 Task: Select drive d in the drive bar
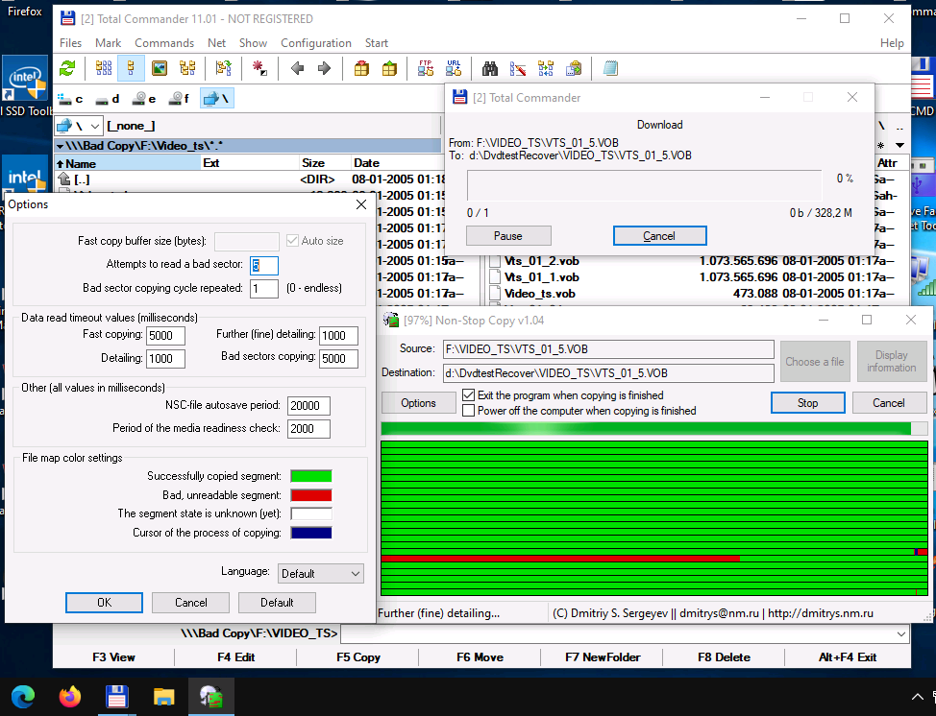coord(107,99)
